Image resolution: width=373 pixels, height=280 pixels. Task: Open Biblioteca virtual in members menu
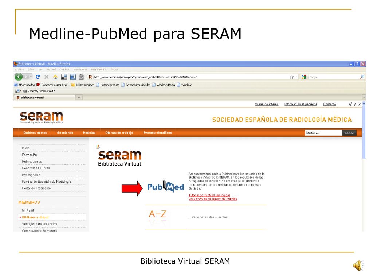point(35,217)
